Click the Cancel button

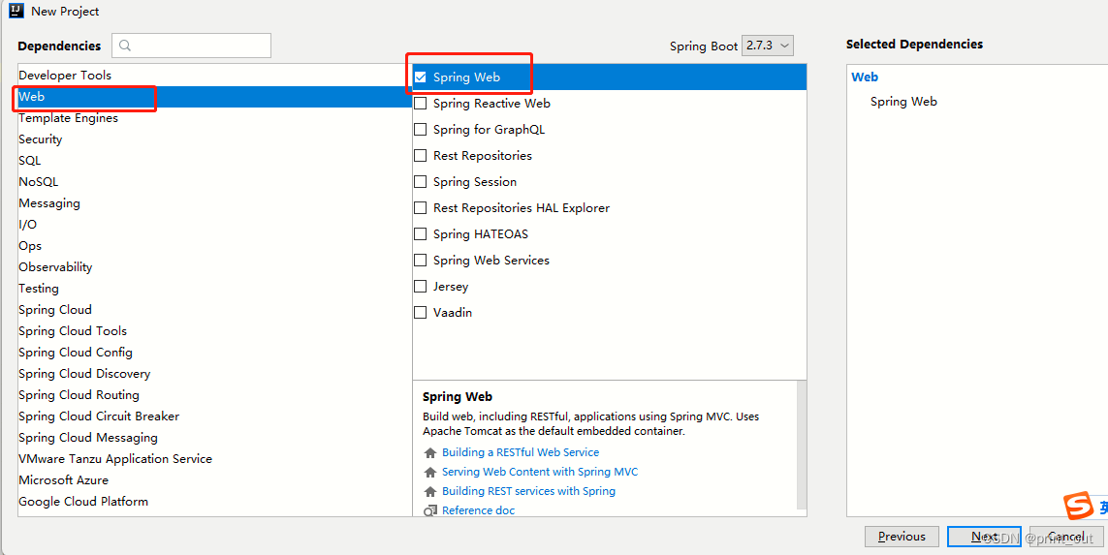(x=1065, y=537)
